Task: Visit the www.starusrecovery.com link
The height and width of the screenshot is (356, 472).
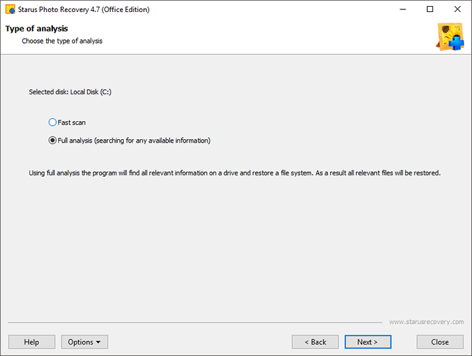Action: 426,322
